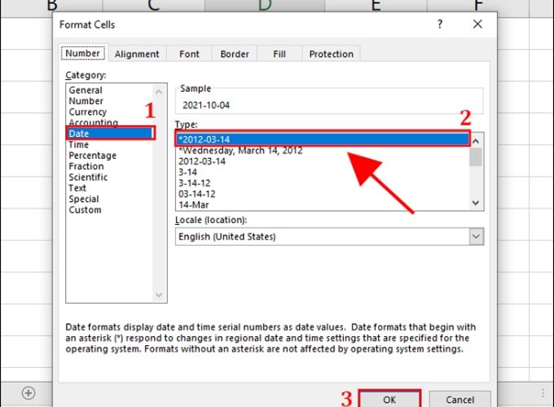Image resolution: width=554 pixels, height=407 pixels.
Task: Select Custom category
Action: [85, 210]
